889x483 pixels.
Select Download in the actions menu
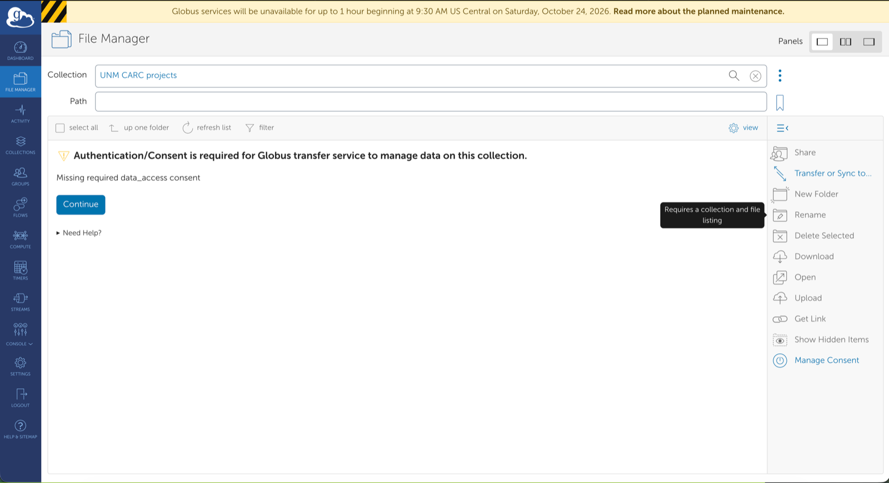click(x=803, y=256)
